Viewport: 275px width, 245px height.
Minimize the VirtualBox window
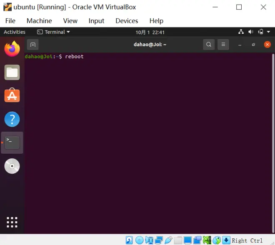coord(215,7)
